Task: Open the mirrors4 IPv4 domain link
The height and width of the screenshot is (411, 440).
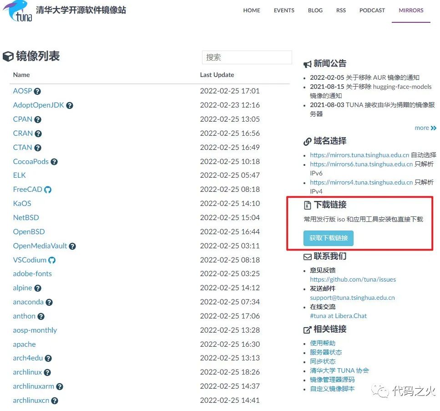Action: point(361,182)
